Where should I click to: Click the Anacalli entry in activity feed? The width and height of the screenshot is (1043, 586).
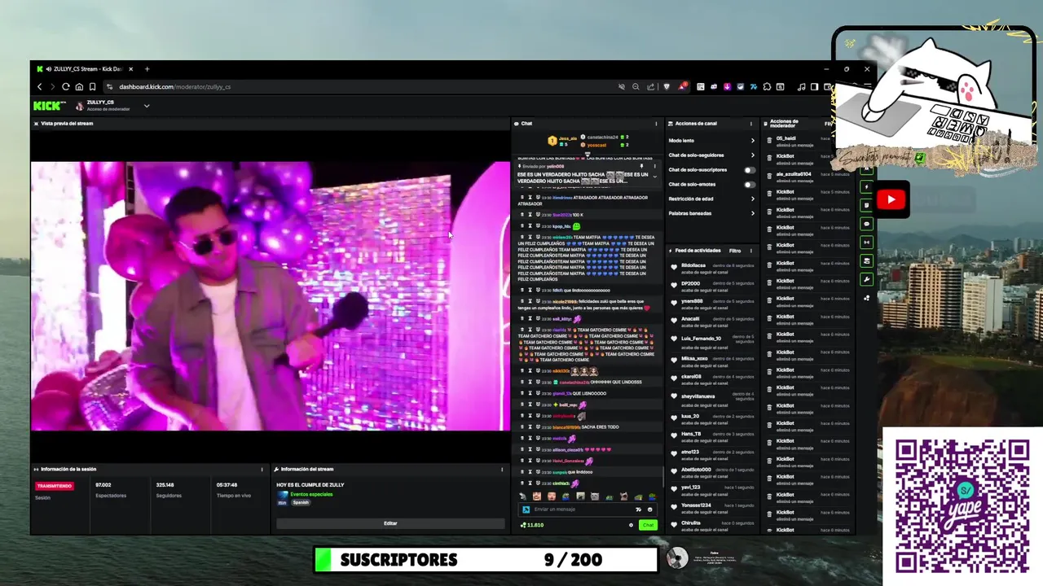(x=713, y=321)
